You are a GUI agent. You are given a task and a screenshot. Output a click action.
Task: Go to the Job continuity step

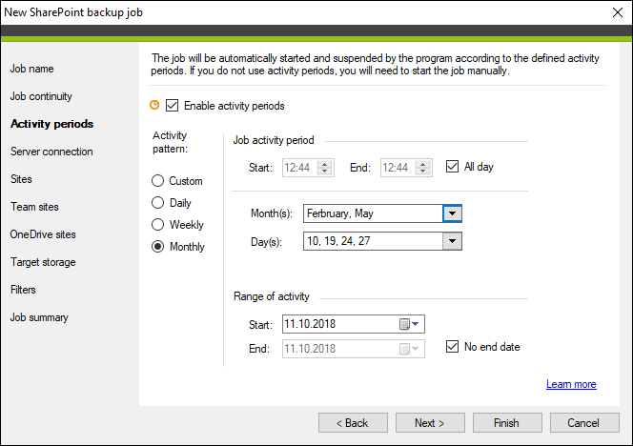(x=41, y=96)
